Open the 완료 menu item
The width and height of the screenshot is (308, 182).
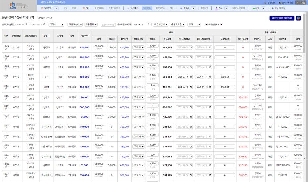[x=74, y=8]
